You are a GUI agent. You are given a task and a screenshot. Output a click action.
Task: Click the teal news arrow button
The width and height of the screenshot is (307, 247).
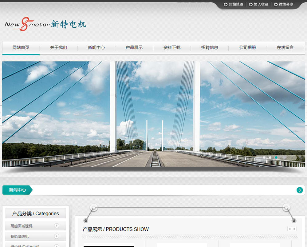click(300, 190)
